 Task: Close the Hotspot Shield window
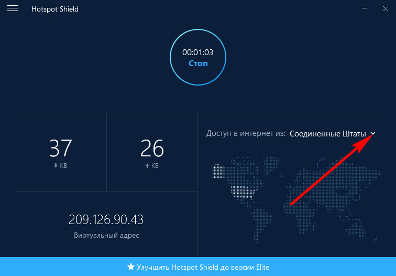tap(386, 8)
